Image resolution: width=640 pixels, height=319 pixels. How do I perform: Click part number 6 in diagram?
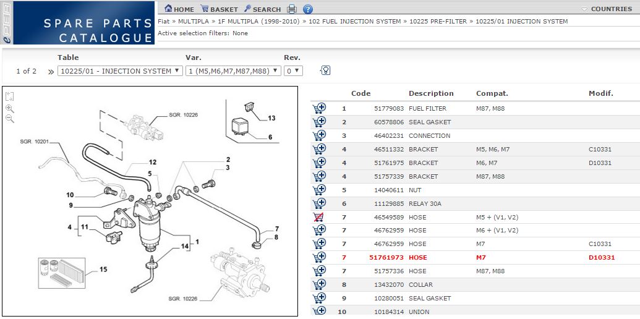[270, 137]
